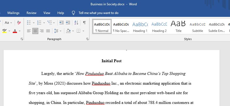The height and width of the screenshot is (106, 230).
Task: Apply the Subtitle style
Action: pyautogui.click(x=197, y=26)
